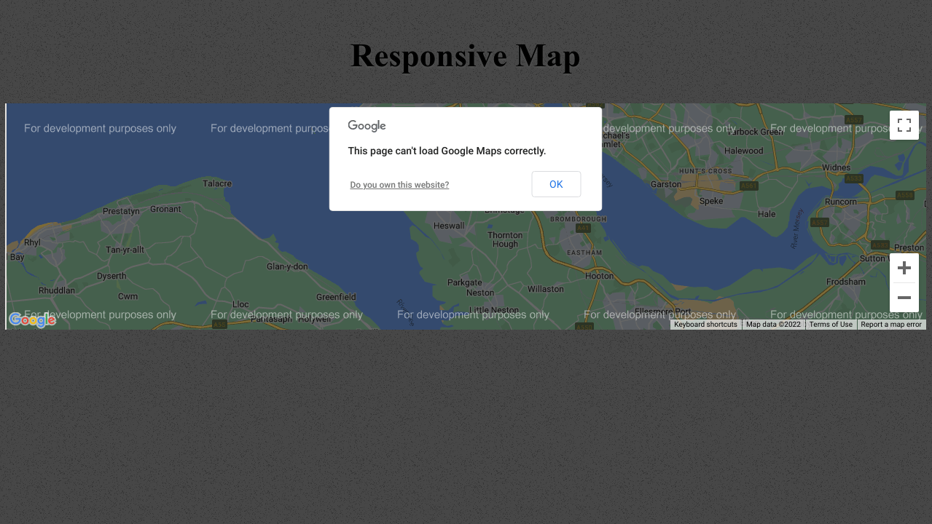Zoom in on the map
This screenshot has width=932, height=524.
[x=904, y=268]
